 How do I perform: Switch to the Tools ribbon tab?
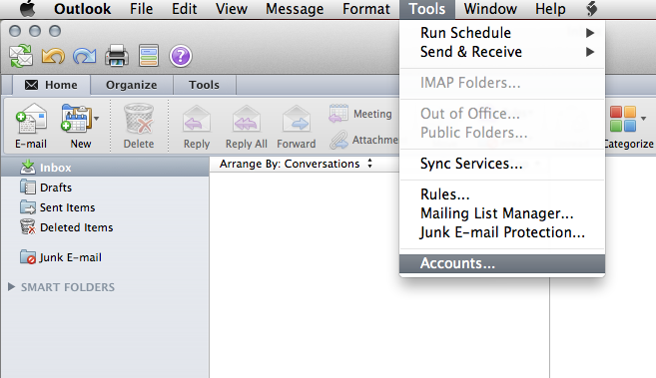(x=204, y=85)
